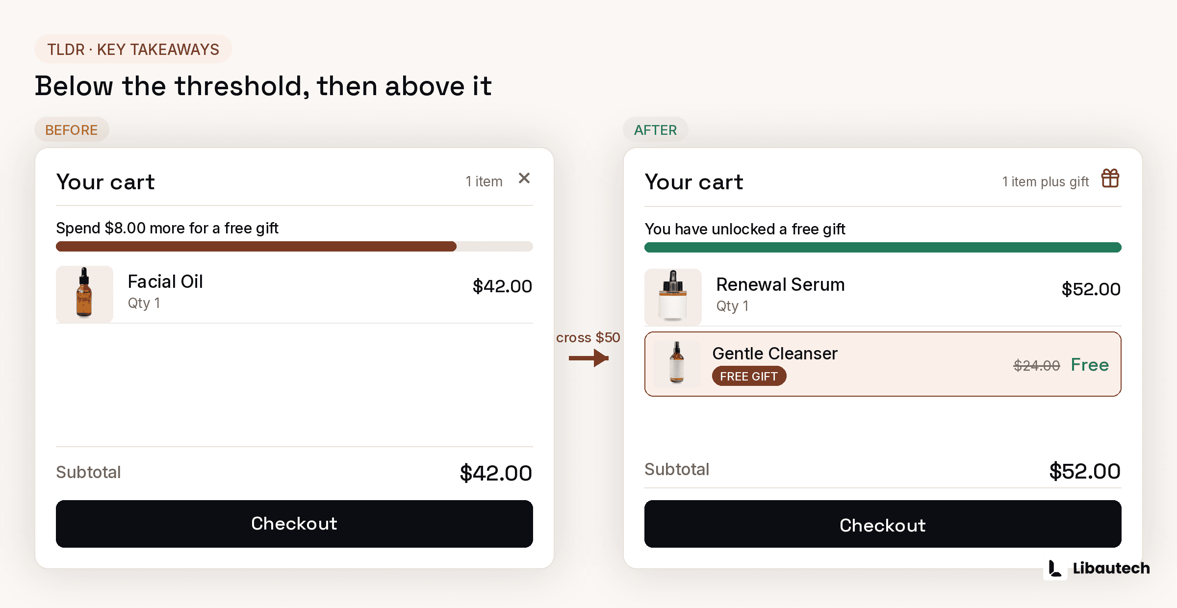Click Checkout in the After cart

point(883,524)
